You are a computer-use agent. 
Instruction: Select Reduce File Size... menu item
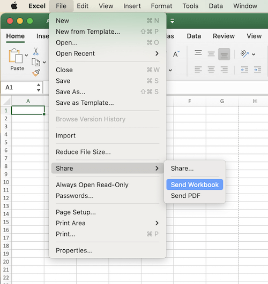click(x=107, y=152)
